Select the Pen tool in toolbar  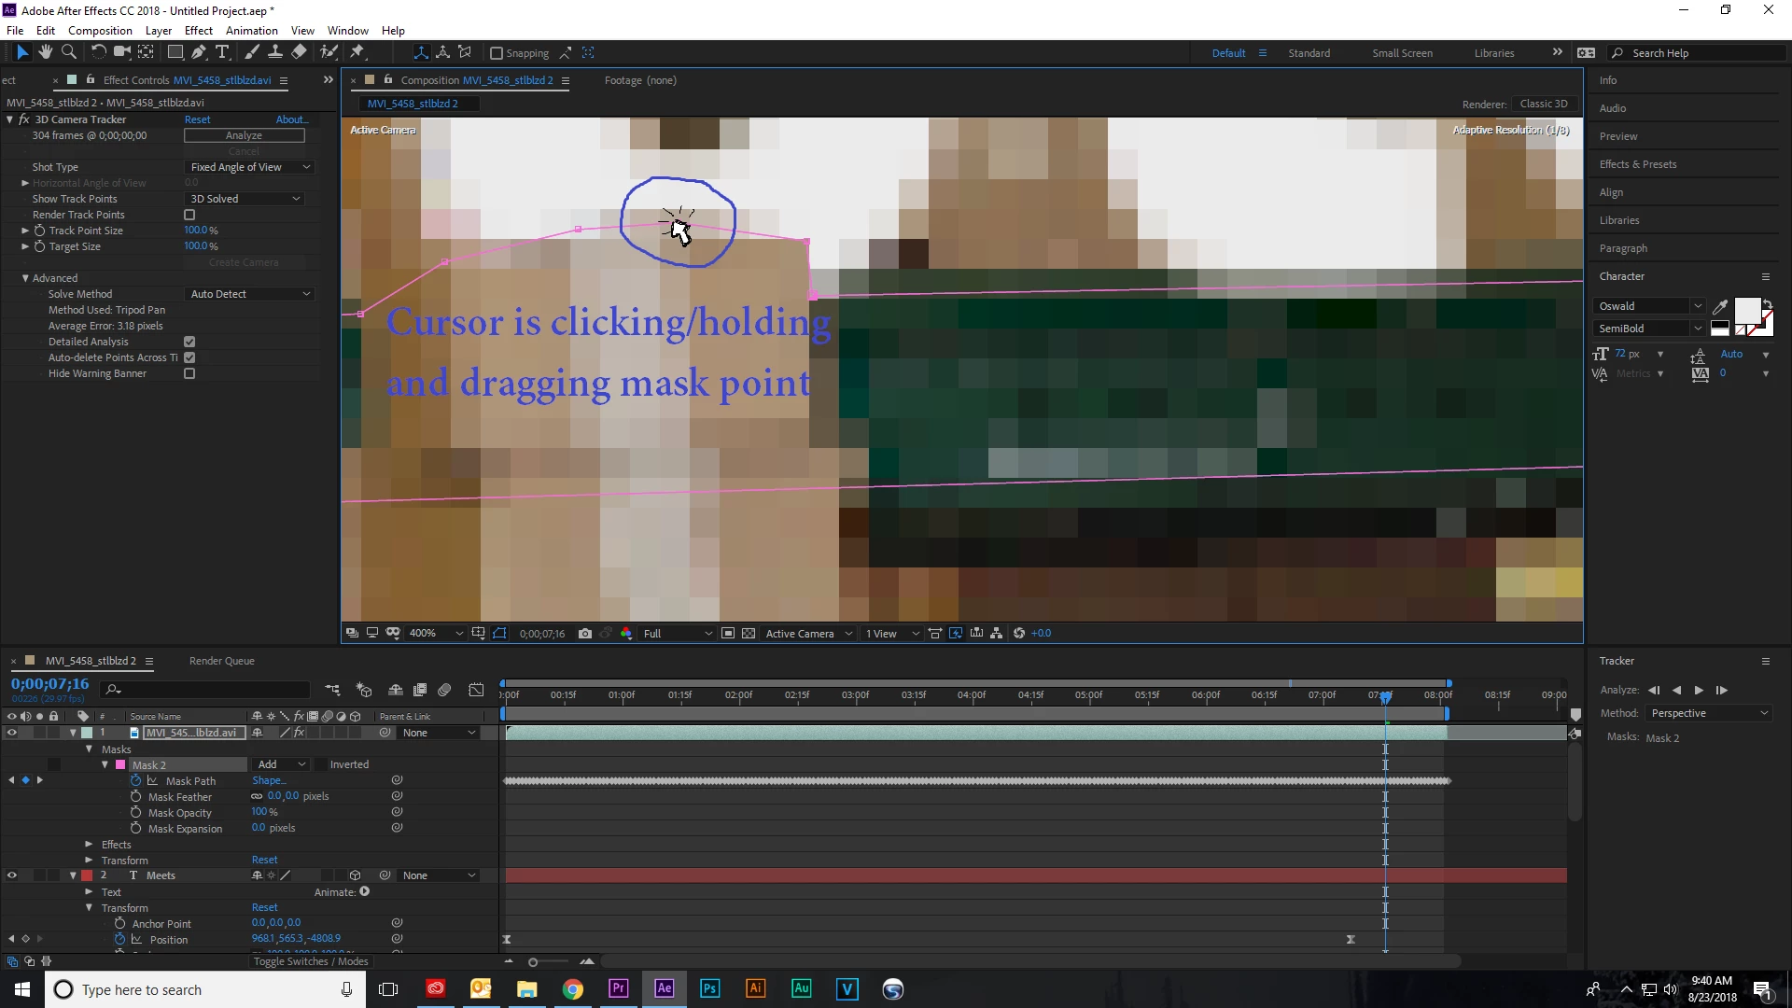(198, 52)
